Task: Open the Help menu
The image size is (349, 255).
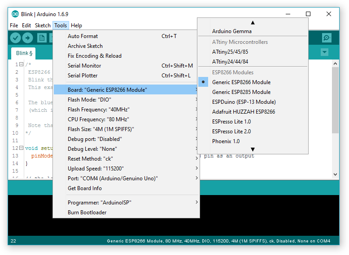Action: [76, 25]
